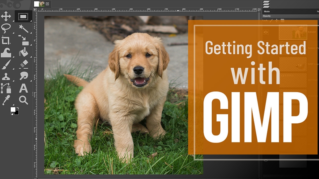
Task: Toggle lock alpha channel icon
Action: 282,21
